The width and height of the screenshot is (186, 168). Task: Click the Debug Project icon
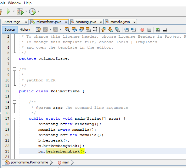click(x=20, y=12)
